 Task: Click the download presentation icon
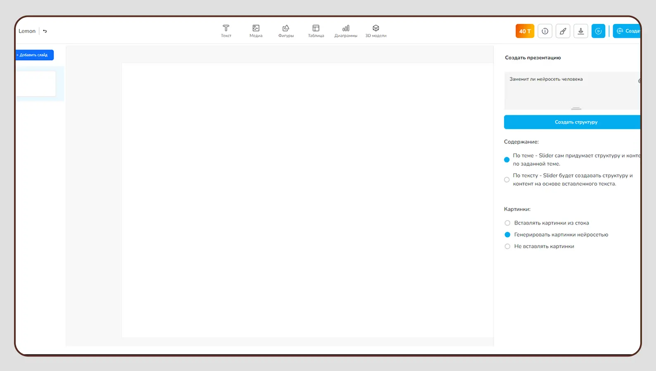click(580, 31)
